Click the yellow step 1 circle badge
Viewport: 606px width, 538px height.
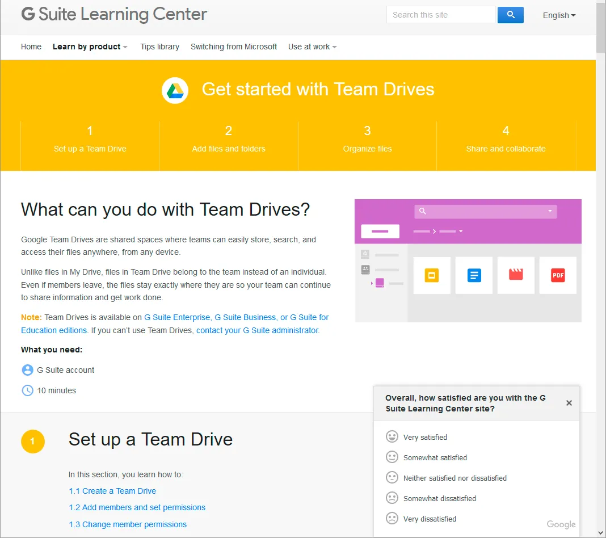tap(33, 441)
